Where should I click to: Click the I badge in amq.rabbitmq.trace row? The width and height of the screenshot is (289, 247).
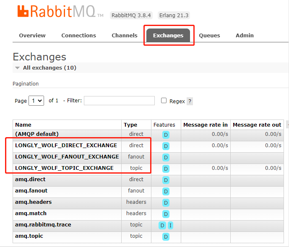pyautogui.click(x=170, y=226)
